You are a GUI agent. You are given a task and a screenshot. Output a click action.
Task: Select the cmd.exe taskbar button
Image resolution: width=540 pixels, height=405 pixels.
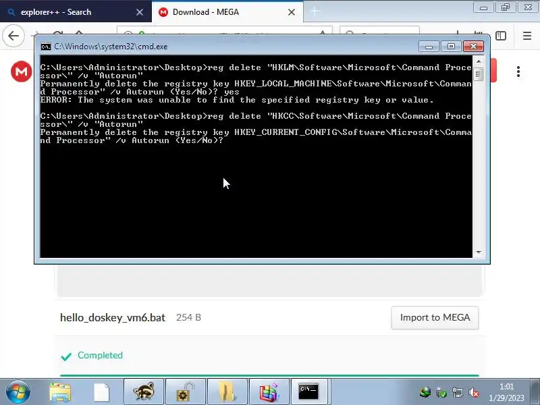click(309, 392)
